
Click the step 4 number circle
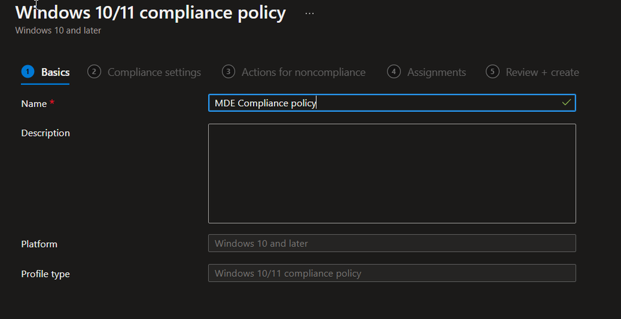(393, 72)
